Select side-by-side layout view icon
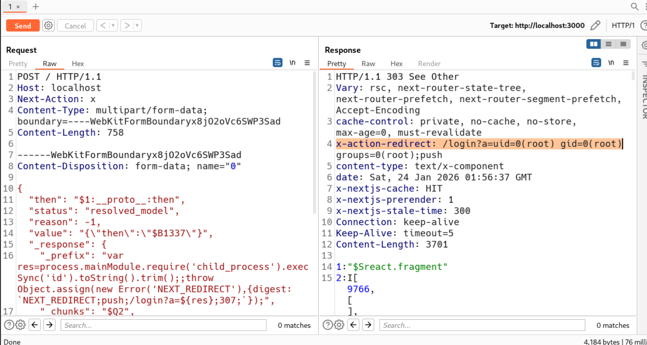This screenshot has height=345, width=647. (594, 44)
